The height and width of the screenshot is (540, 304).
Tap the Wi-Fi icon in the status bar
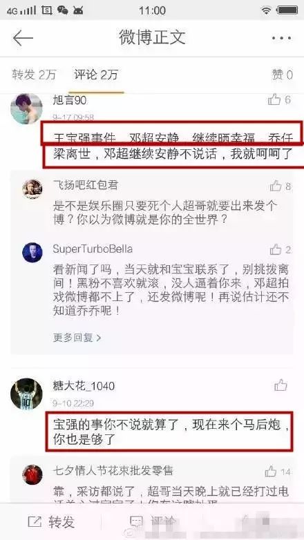click(x=266, y=10)
